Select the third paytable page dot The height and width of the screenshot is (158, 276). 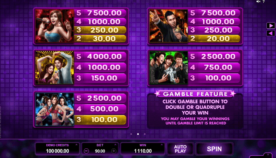[145, 134]
